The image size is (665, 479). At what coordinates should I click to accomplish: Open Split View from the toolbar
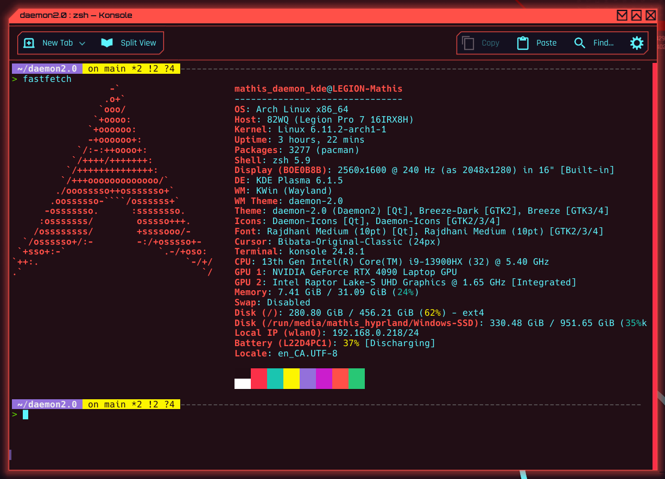point(129,43)
